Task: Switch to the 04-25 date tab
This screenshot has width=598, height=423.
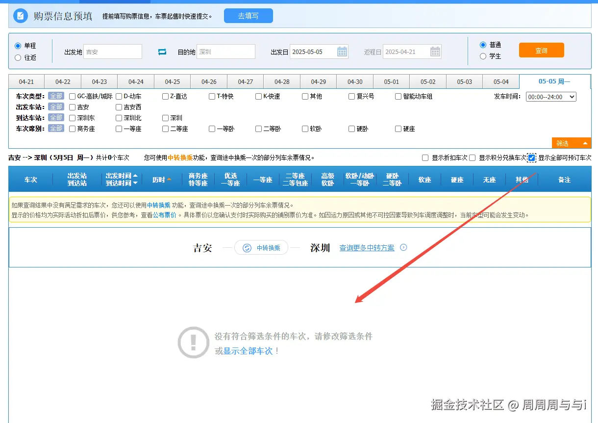Action: click(x=172, y=81)
